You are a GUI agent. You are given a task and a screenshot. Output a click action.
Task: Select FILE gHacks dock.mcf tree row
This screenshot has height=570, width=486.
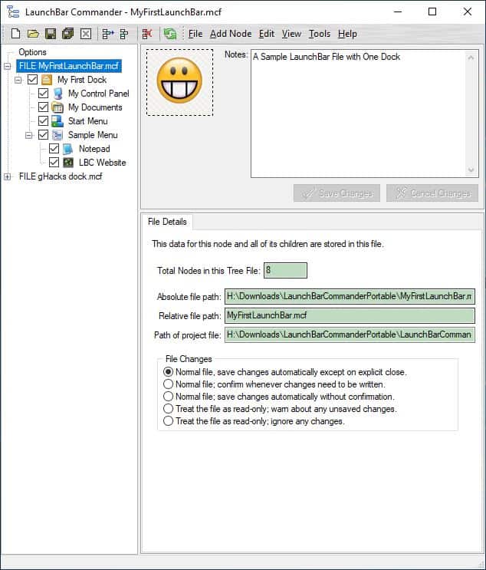click(61, 176)
